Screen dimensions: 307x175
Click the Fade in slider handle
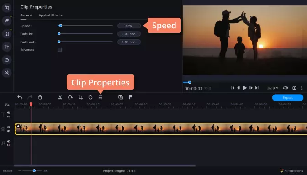59,34
